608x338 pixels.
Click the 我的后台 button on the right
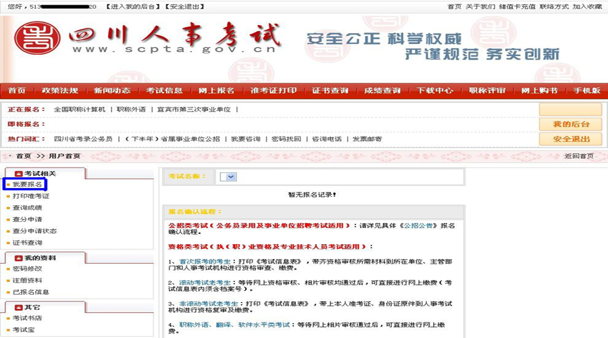tap(570, 124)
